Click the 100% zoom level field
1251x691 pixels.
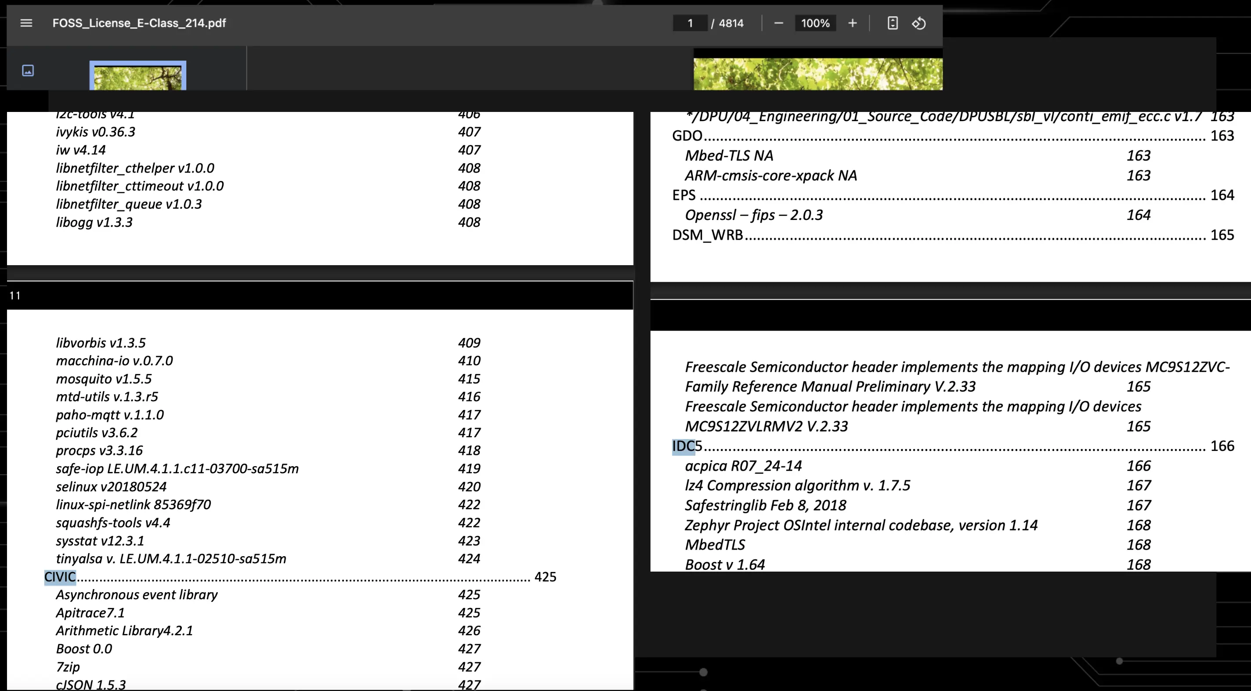(x=815, y=23)
